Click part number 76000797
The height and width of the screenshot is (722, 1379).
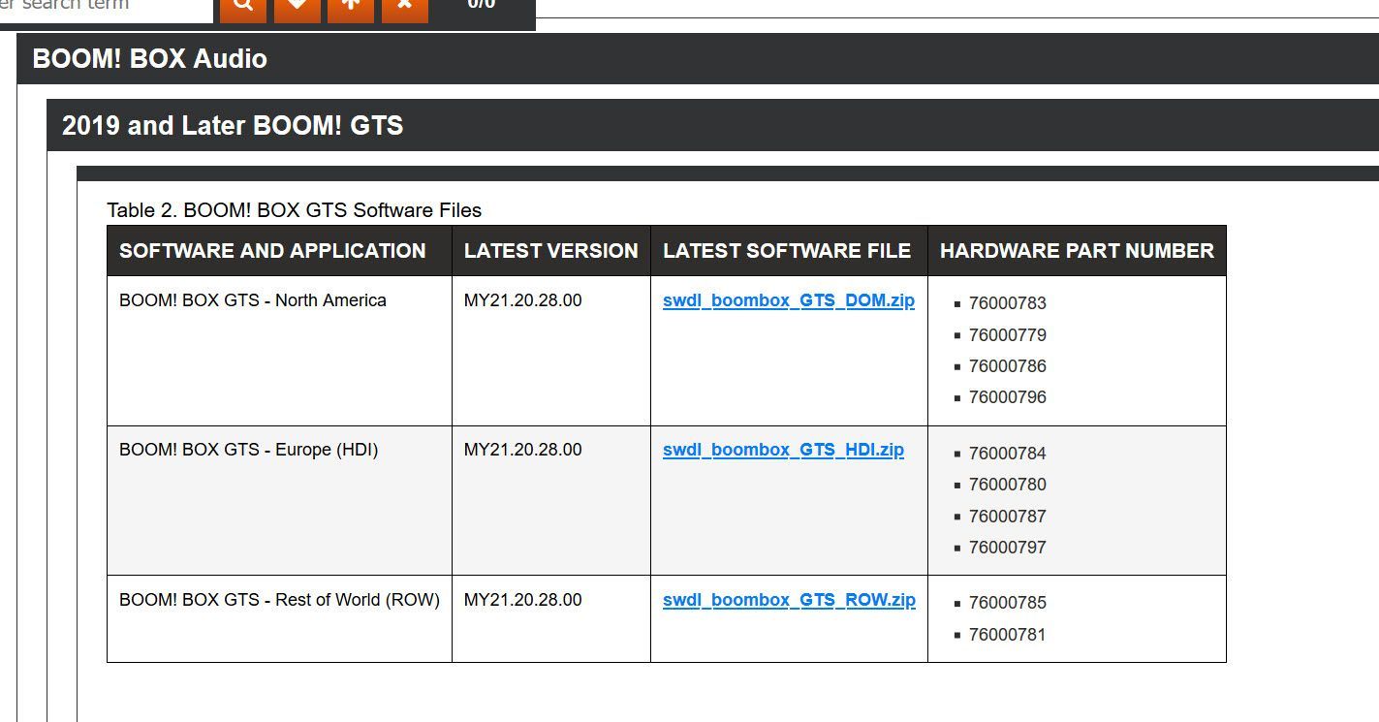click(x=1007, y=548)
